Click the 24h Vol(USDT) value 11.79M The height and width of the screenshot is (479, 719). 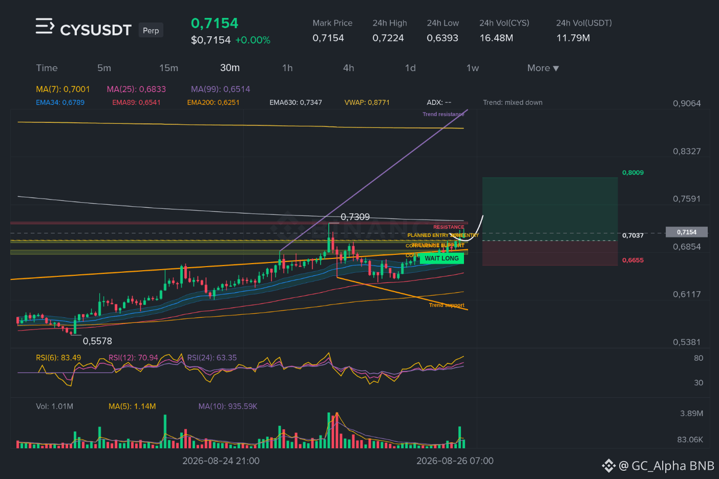tap(573, 38)
